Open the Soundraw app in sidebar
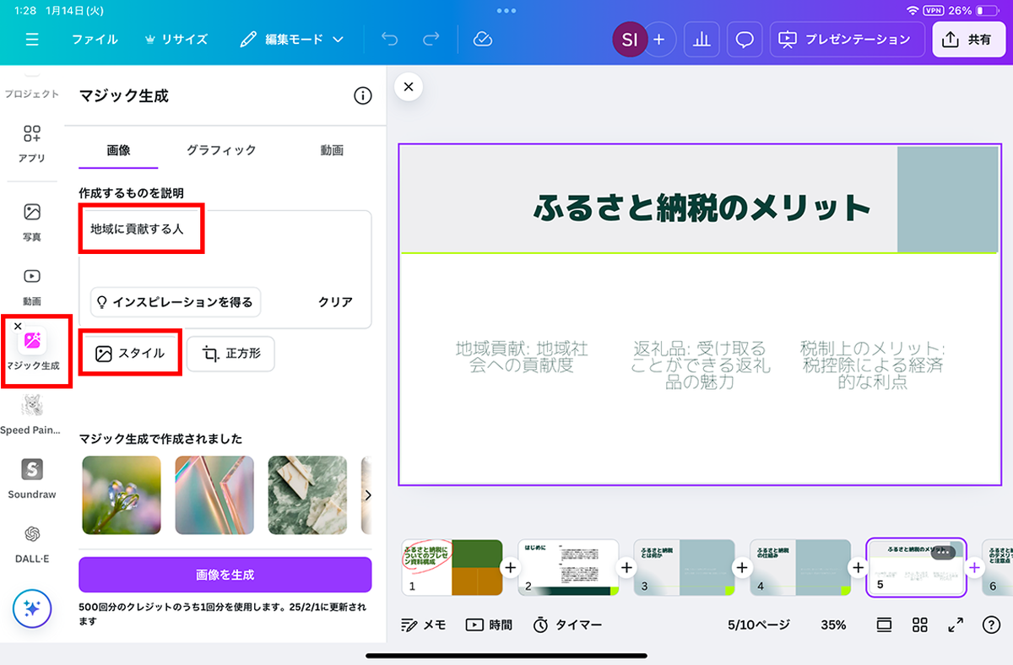The image size is (1013, 665). coord(32,478)
